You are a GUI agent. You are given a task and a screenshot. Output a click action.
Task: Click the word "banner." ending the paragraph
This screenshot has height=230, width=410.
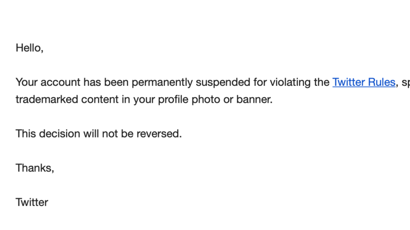254,99
